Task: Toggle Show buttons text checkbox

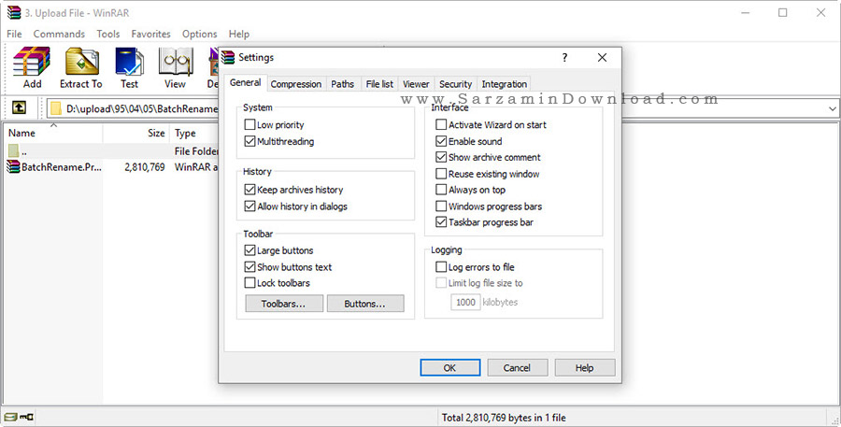Action: (249, 266)
